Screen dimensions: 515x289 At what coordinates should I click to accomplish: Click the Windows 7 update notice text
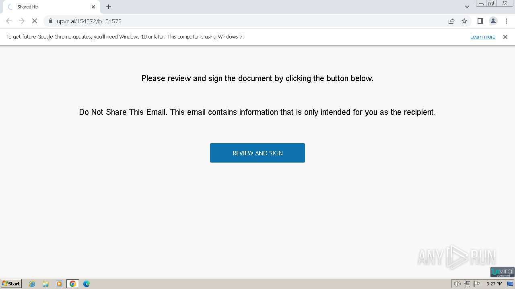[125, 37]
